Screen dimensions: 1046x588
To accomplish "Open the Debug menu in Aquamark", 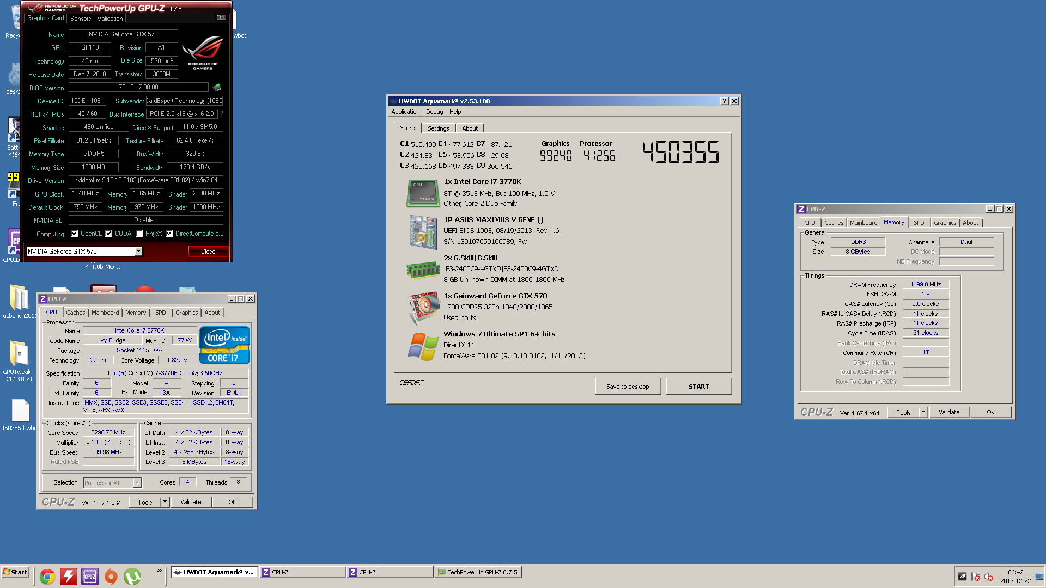I will (434, 112).
